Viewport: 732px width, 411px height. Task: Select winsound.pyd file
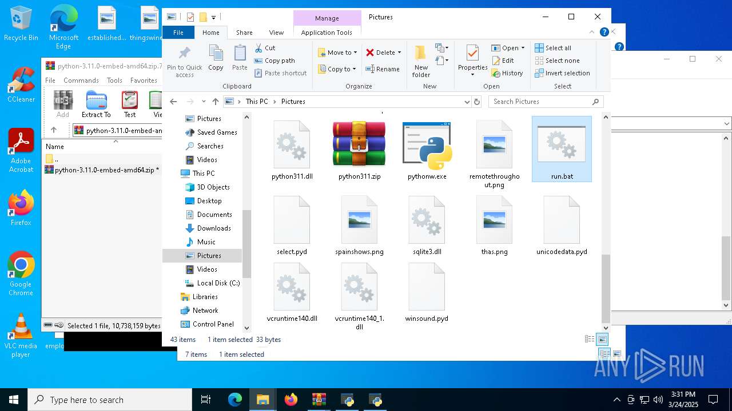coord(427,292)
